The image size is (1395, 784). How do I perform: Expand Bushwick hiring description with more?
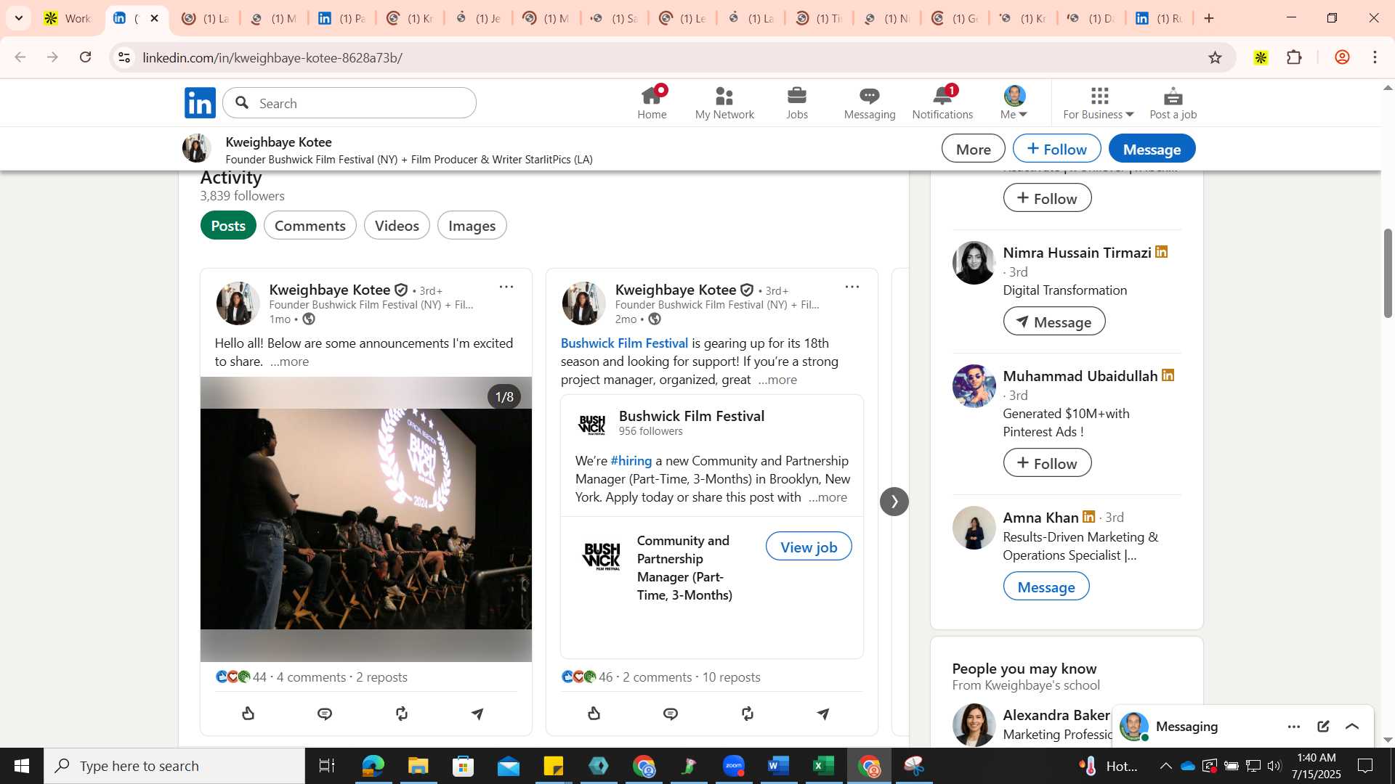pos(828,497)
